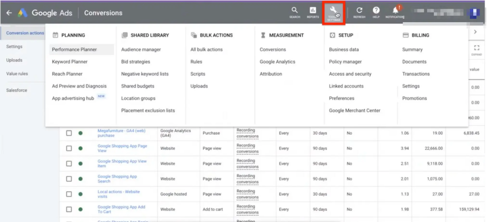Open the Reports icon
Viewport: 493px width, 222px height.
click(313, 13)
